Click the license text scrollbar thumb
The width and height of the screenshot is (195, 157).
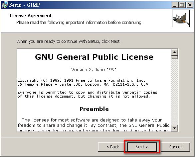click(x=174, y=57)
